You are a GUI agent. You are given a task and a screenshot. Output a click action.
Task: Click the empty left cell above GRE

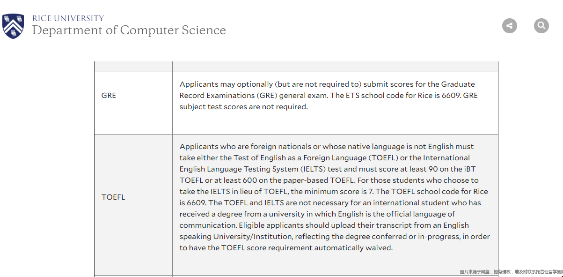coord(133,67)
